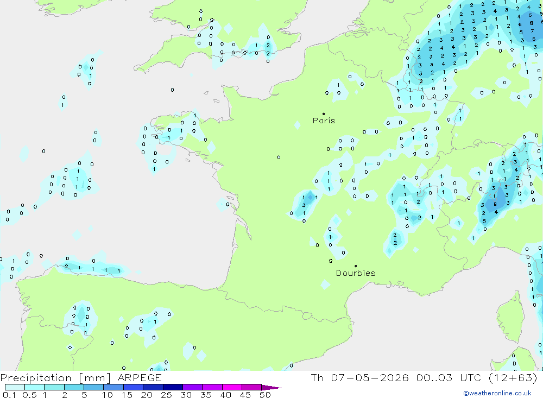This screenshot has height=398, width=543.
Task: Click the '(12+63)' forecast offset text
Action: point(513,377)
